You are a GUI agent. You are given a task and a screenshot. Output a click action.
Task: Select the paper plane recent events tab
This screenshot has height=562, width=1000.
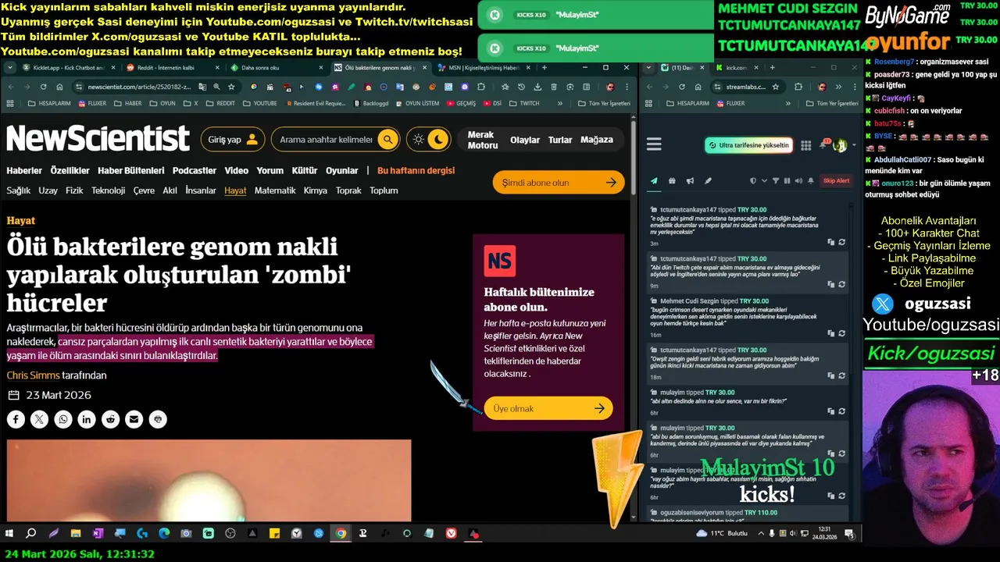point(655,181)
